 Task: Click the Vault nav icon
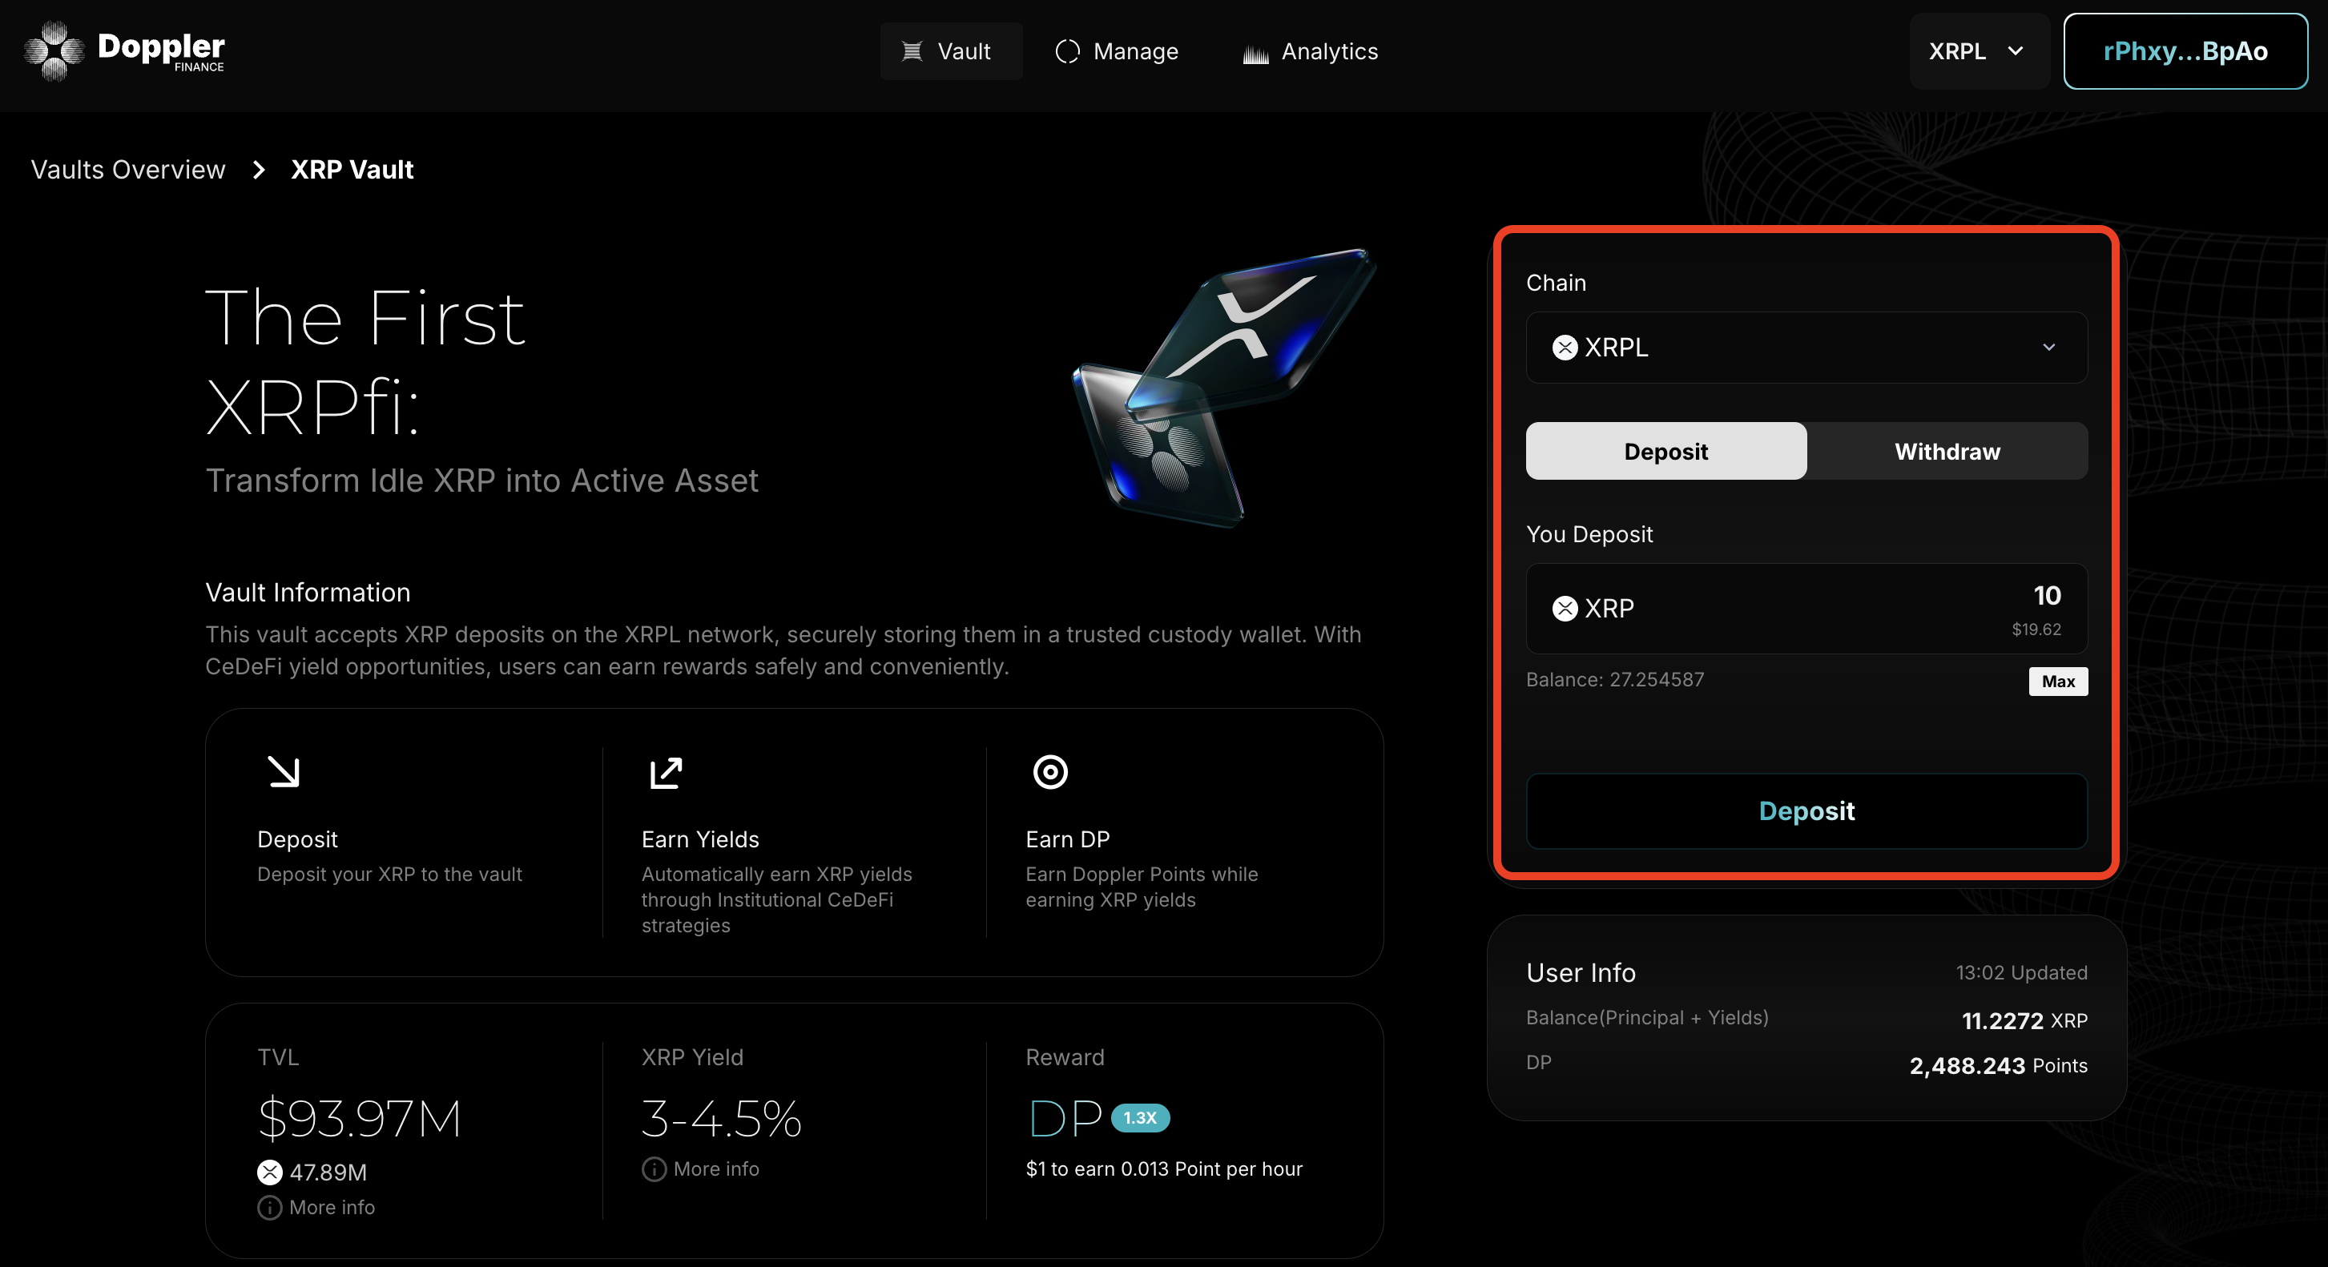912,51
